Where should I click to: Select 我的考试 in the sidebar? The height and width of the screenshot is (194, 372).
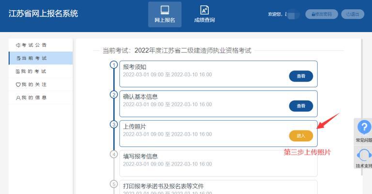[41, 71]
